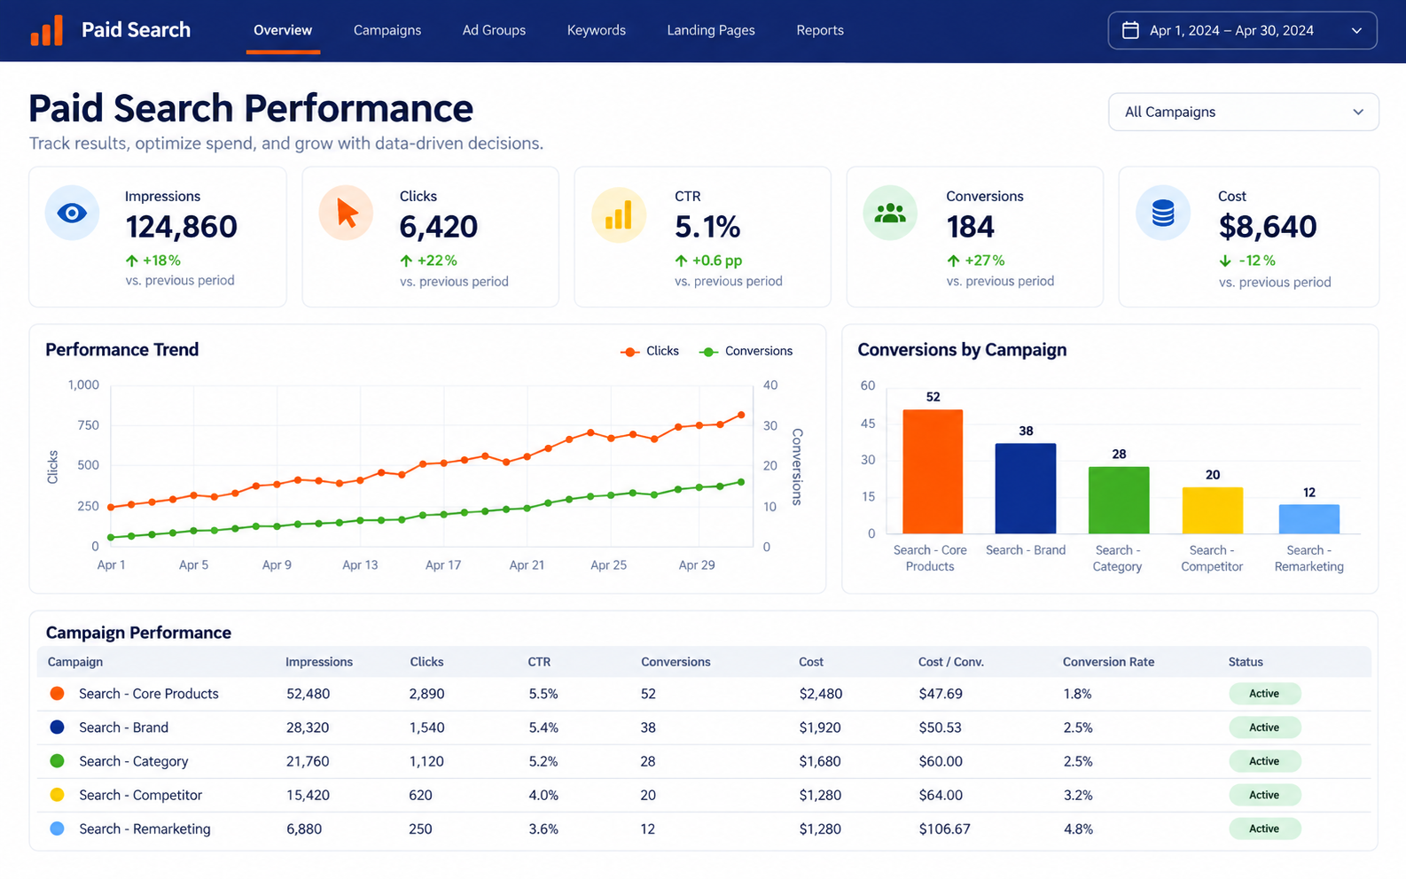Open the Search - Core Products campaign row

click(704, 694)
